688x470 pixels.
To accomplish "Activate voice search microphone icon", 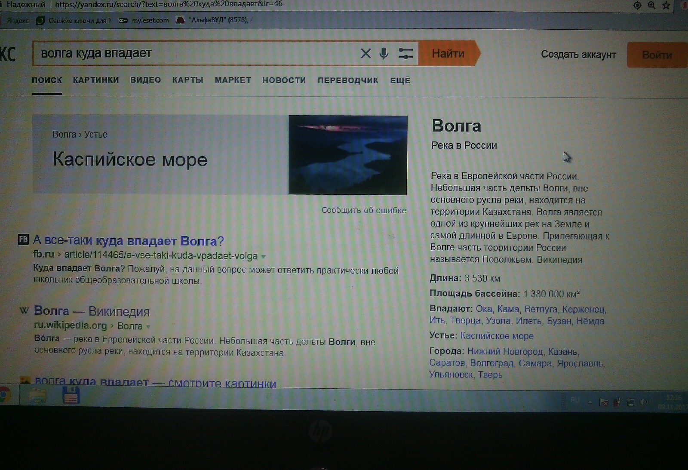I will 384,53.
